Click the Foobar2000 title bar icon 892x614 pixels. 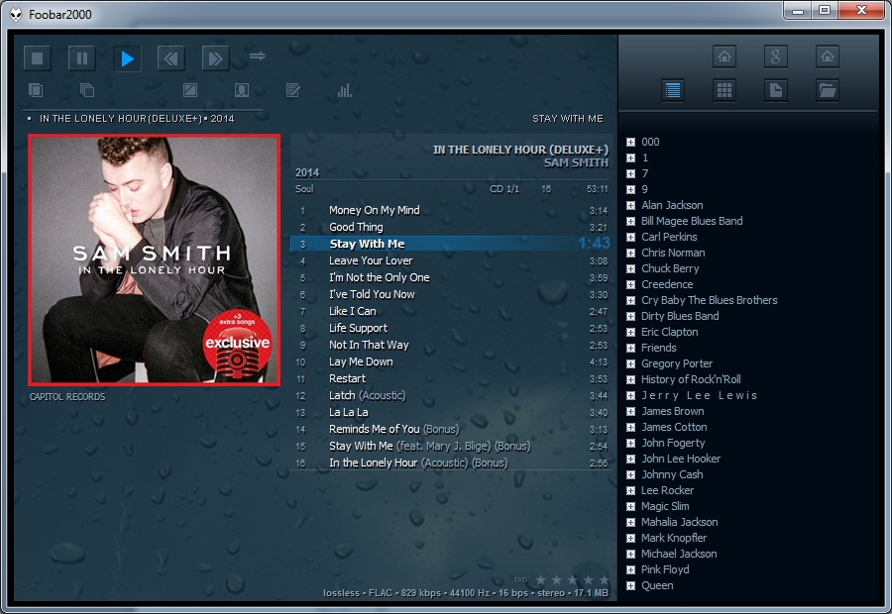[17, 14]
